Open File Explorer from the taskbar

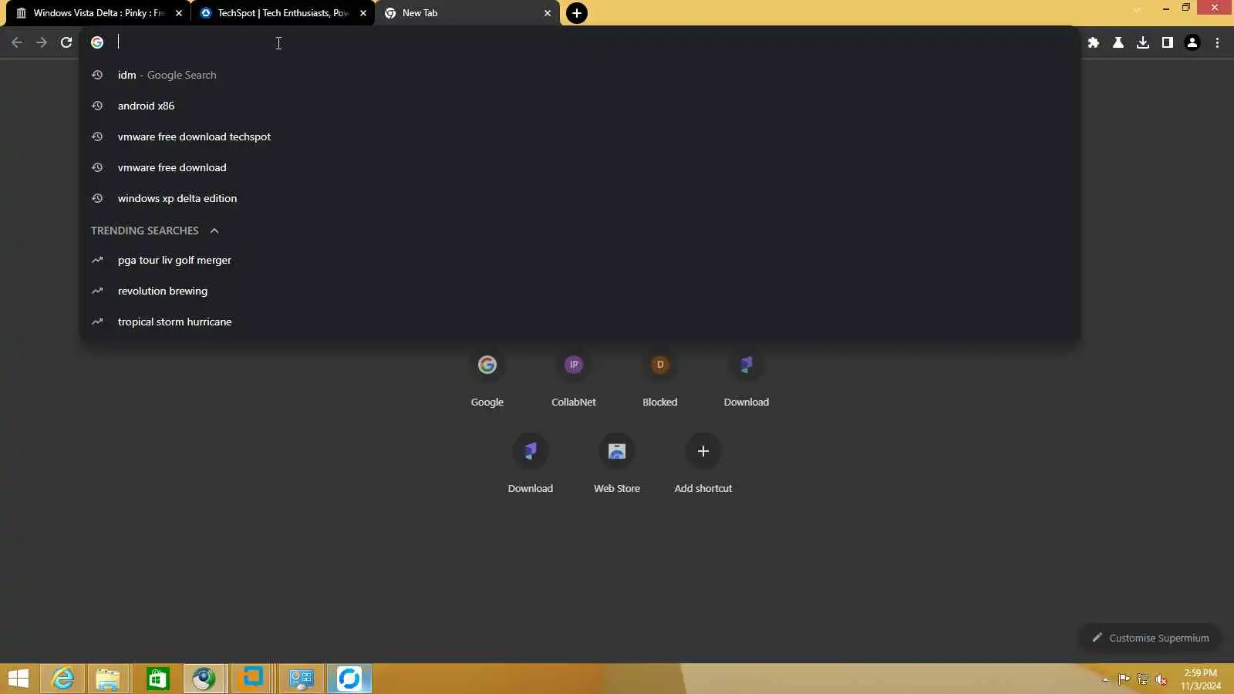coord(108,679)
